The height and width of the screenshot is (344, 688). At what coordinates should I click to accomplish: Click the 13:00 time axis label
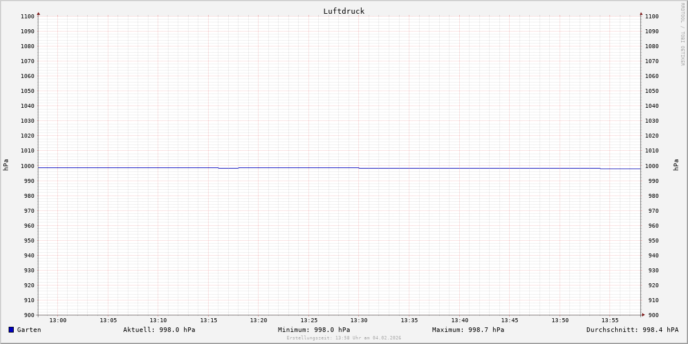pos(58,320)
